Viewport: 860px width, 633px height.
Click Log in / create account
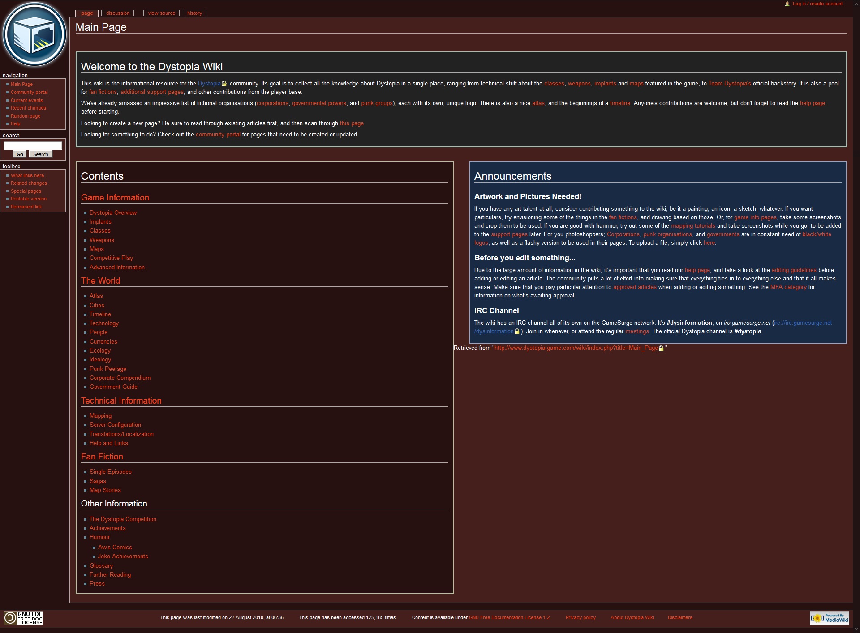[x=817, y=4]
